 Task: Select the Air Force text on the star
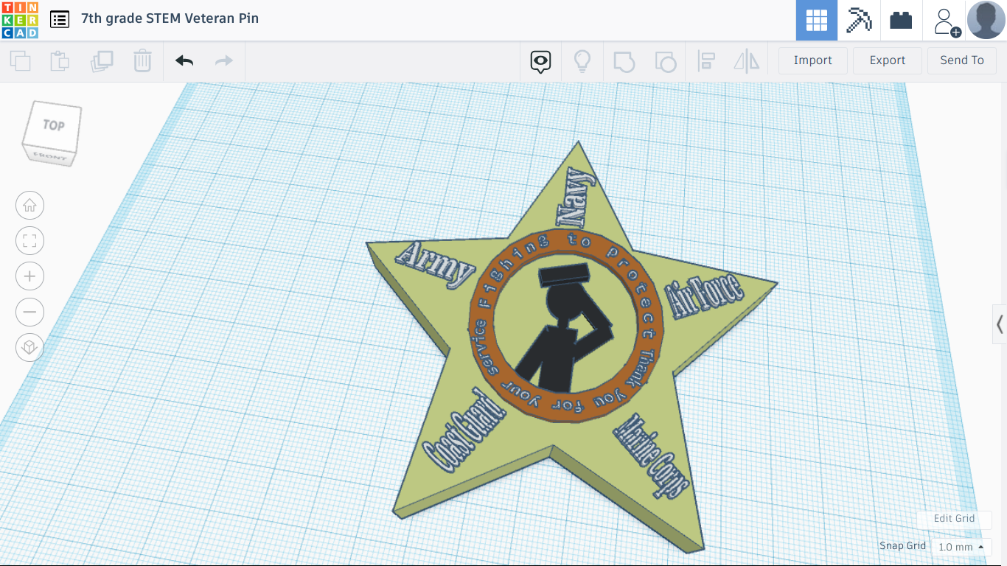[x=703, y=296]
